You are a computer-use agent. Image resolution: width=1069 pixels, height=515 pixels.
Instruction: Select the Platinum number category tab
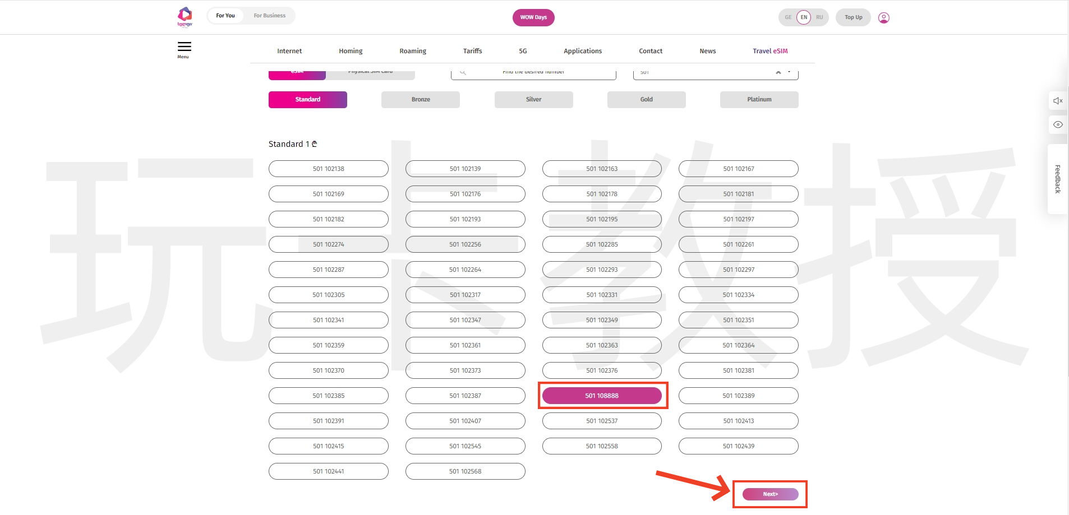tap(759, 100)
